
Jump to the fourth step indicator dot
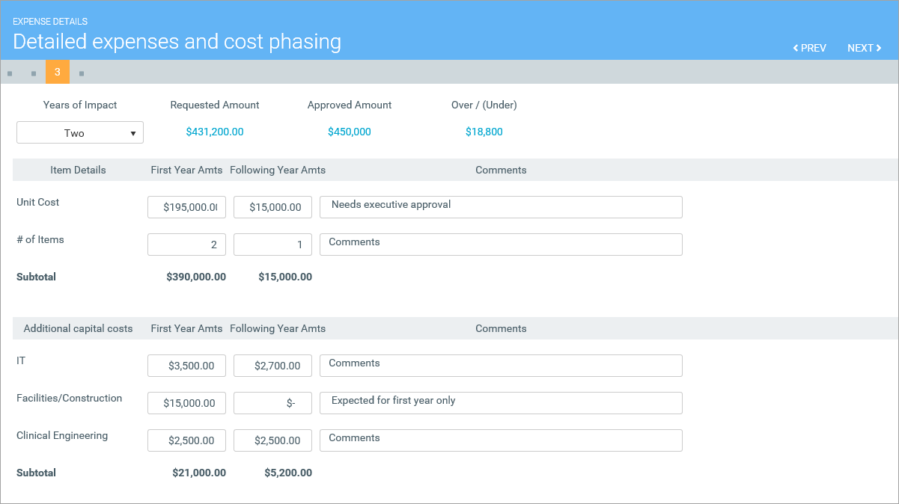point(82,73)
